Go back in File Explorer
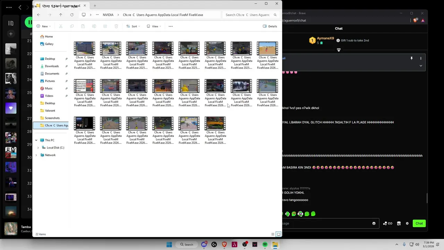This screenshot has height=250, width=444. 39,15
